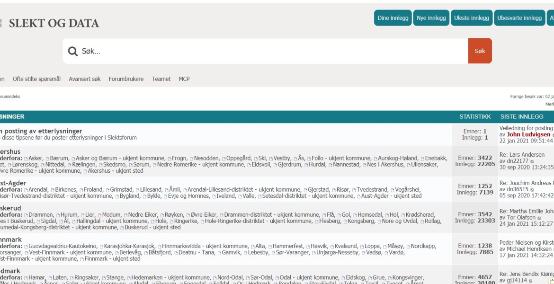The width and height of the screenshot is (554, 284).
Task: Open Ubesvarte innlegg
Action: click(x=519, y=18)
